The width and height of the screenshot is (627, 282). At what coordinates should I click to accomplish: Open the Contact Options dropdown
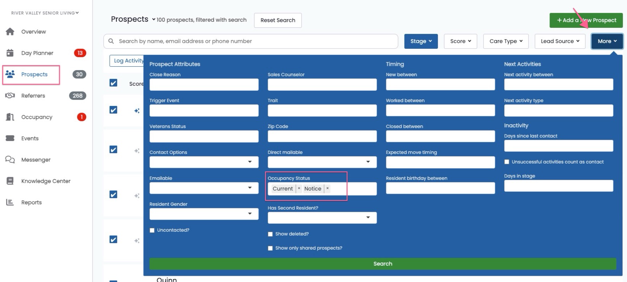(204, 162)
